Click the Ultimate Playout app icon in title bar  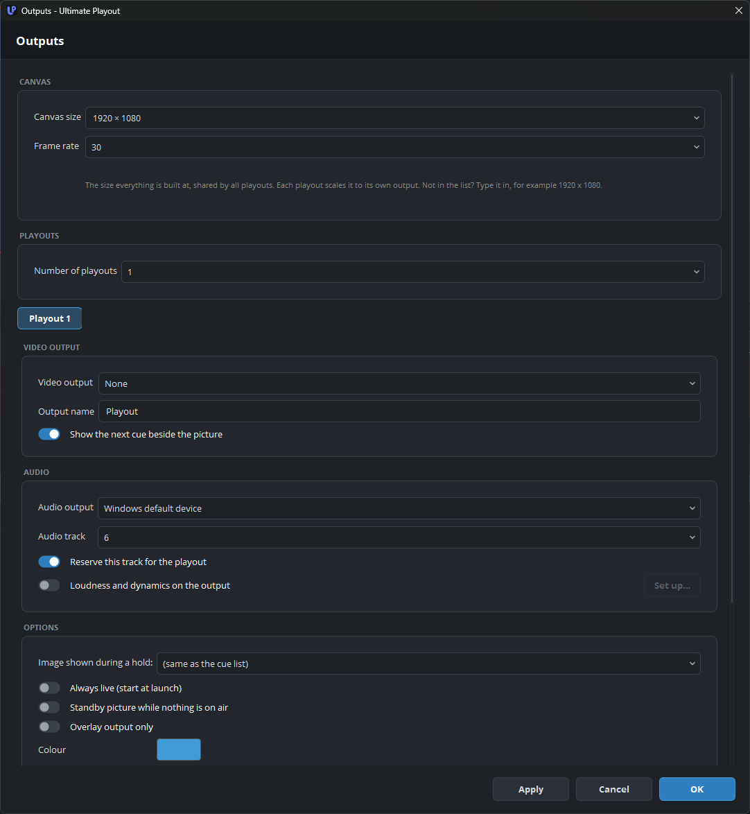[x=11, y=10]
